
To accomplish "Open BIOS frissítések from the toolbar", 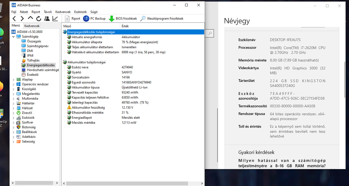I will [x=123, y=19].
